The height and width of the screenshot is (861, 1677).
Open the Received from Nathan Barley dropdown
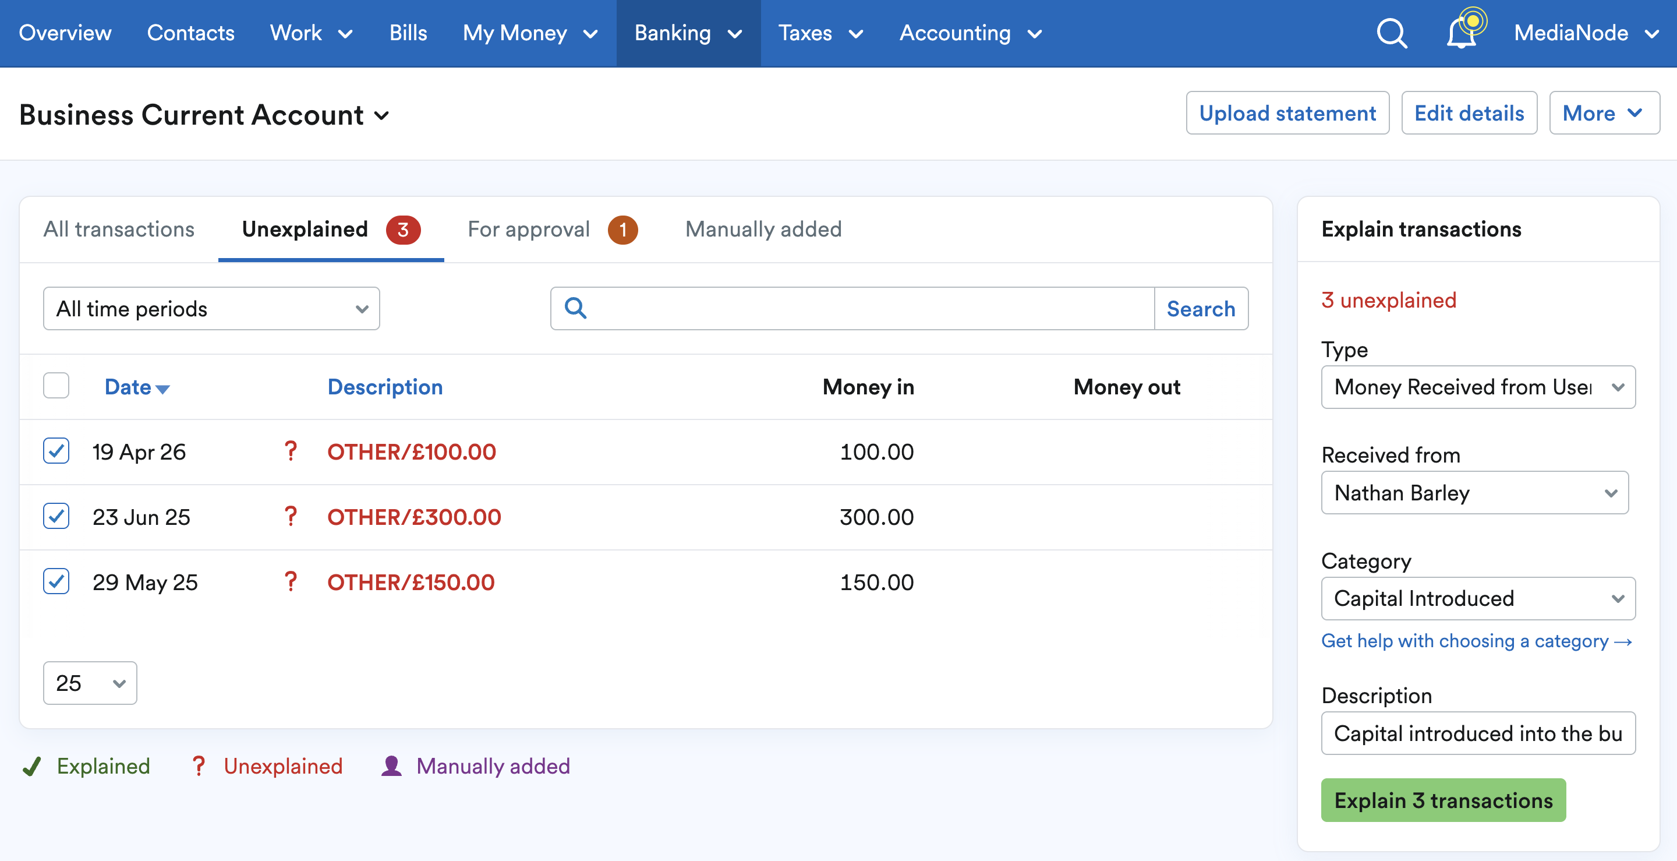tap(1474, 492)
